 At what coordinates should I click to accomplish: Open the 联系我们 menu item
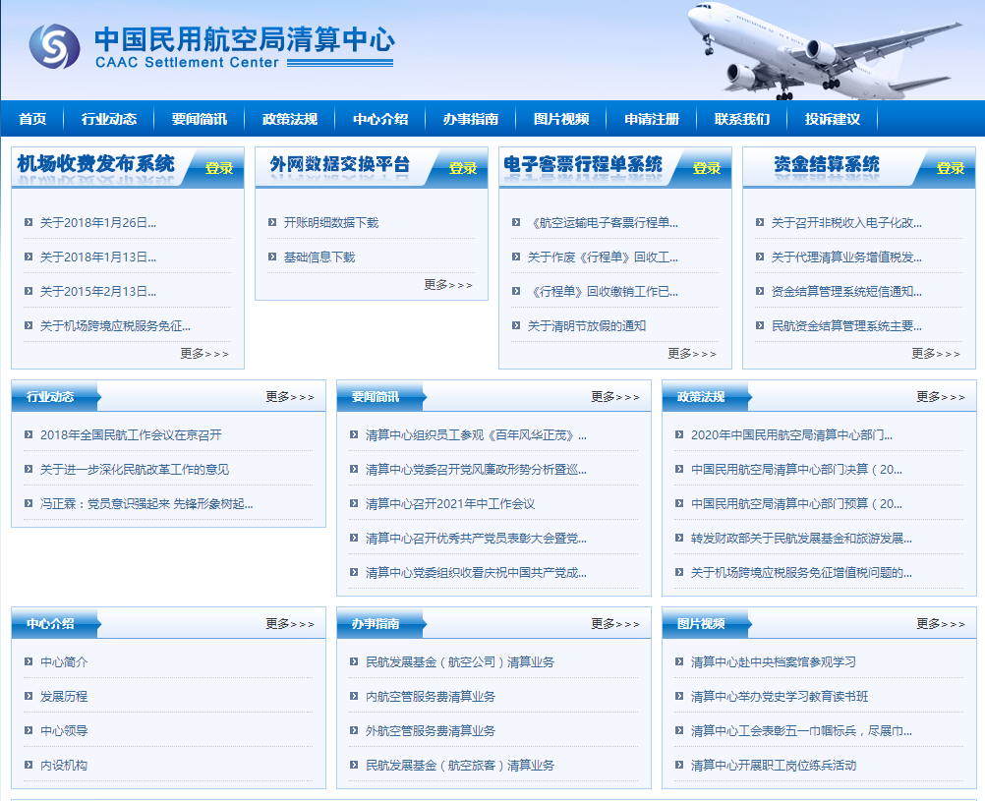[742, 119]
